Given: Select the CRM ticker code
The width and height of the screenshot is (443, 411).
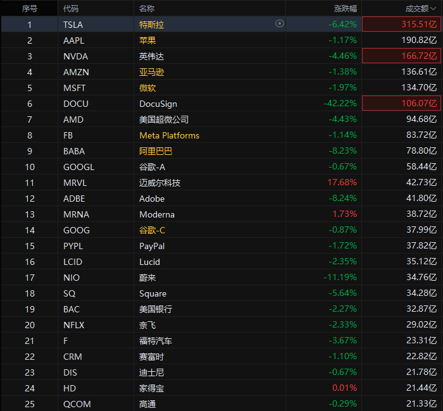Looking at the screenshot, I should [x=73, y=357].
